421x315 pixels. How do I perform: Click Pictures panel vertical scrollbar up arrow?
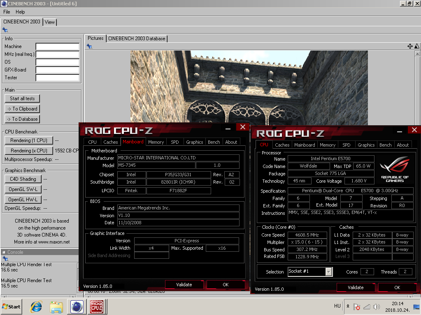417,53
